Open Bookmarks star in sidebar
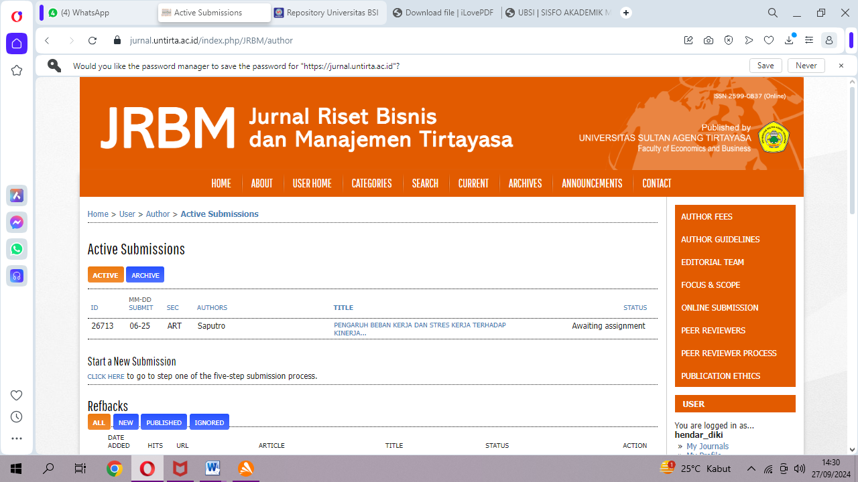This screenshot has height=482, width=858. (17, 70)
